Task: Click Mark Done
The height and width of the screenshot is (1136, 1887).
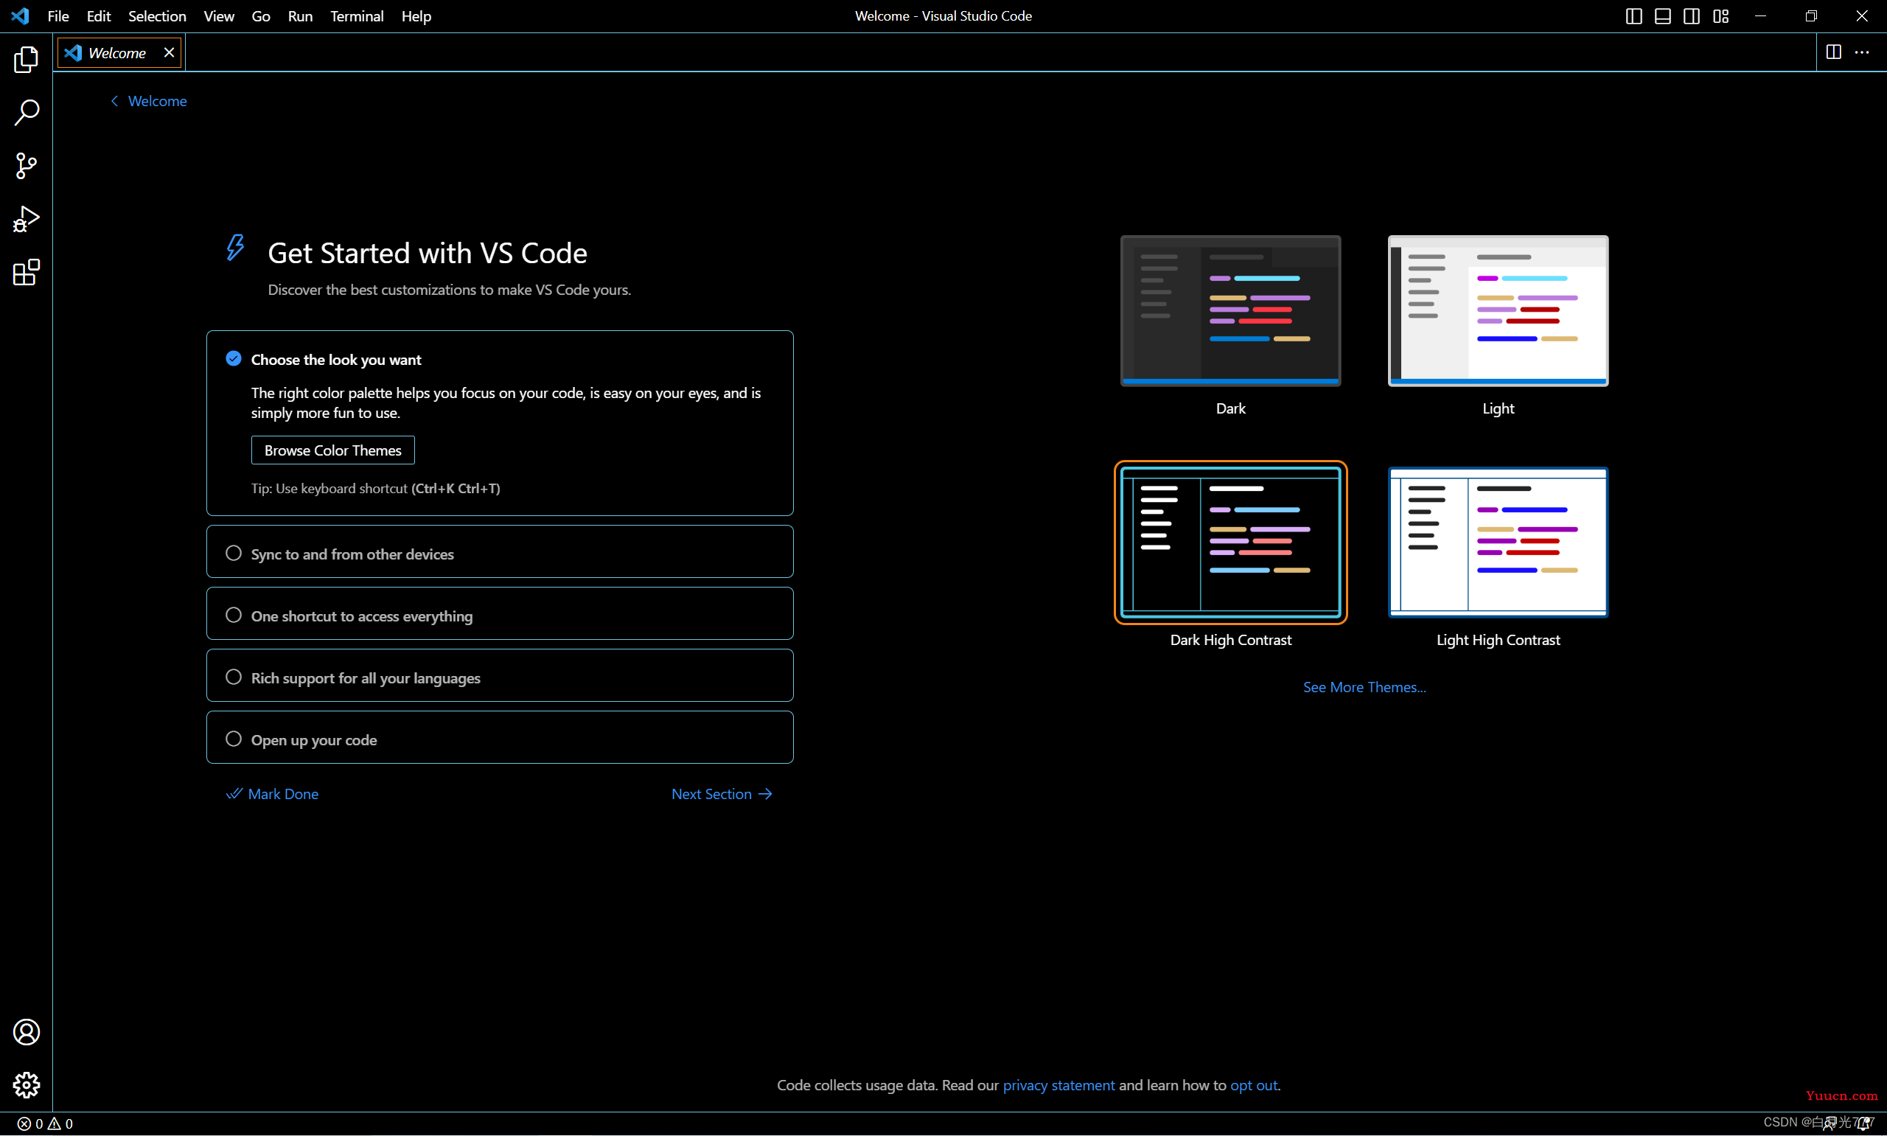Action: 273,794
